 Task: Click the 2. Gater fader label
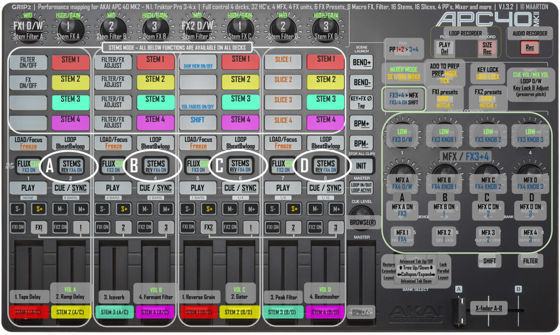pyautogui.click(x=239, y=297)
